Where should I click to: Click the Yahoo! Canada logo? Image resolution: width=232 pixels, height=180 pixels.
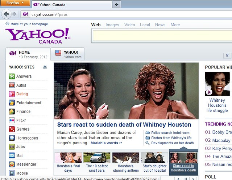(38, 36)
